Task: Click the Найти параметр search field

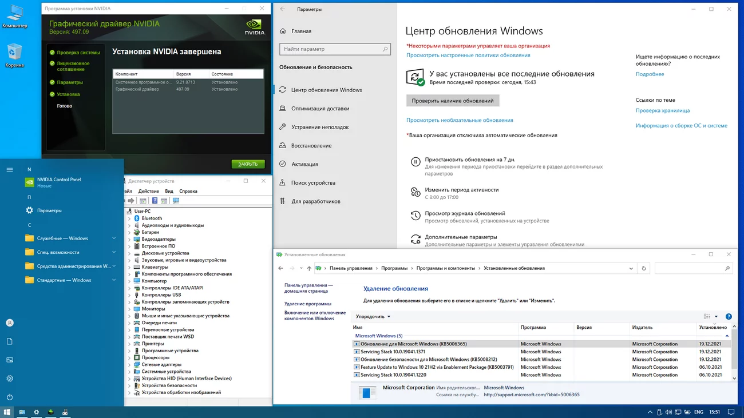Action: click(335, 49)
